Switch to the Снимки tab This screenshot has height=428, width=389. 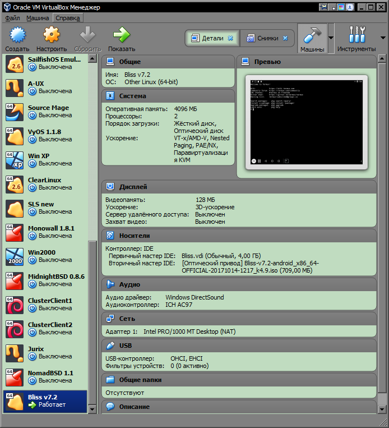click(267, 38)
